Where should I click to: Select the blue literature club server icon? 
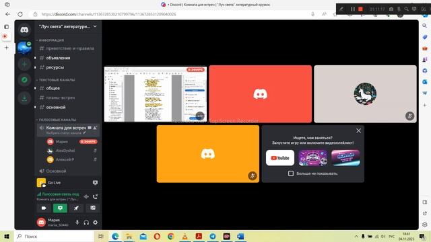click(24, 48)
